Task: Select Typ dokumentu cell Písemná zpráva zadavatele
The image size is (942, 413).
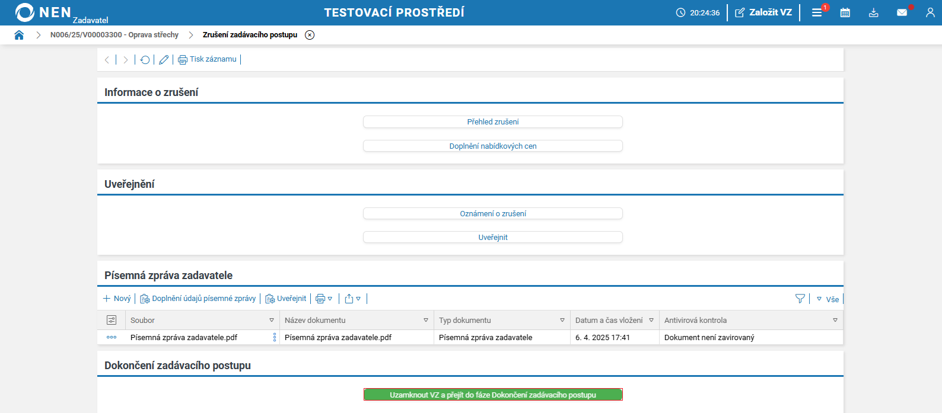Action: pos(486,337)
